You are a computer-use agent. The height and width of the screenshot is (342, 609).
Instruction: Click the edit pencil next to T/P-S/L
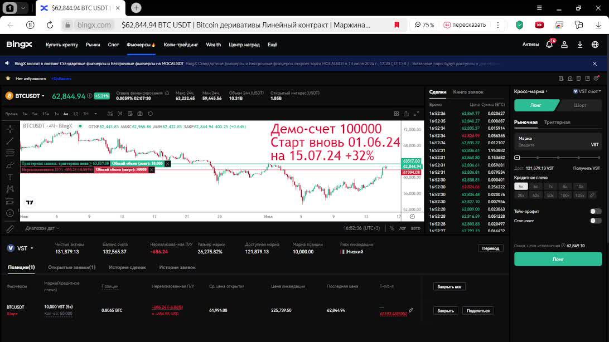point(411,310)
